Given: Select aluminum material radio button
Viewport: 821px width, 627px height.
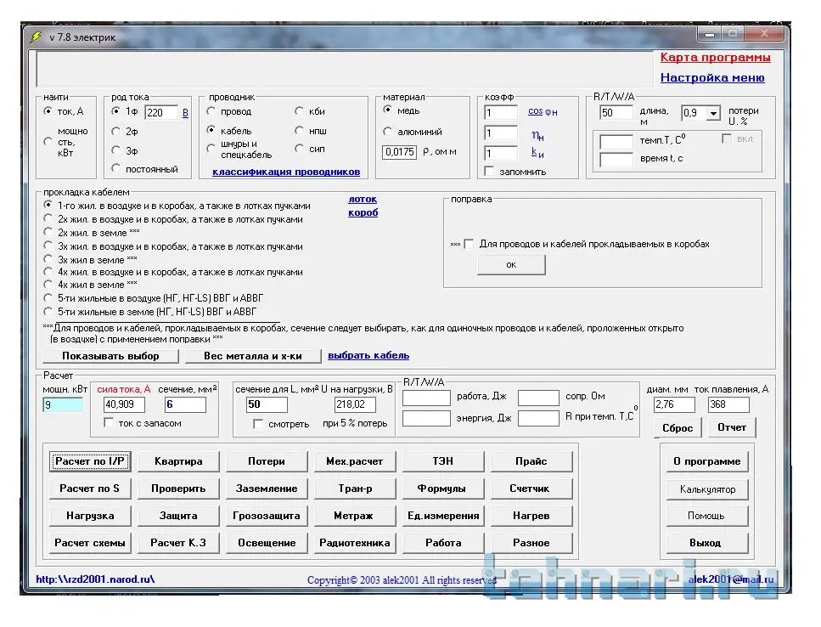Looking at the screenshot, I should (388, 132).
